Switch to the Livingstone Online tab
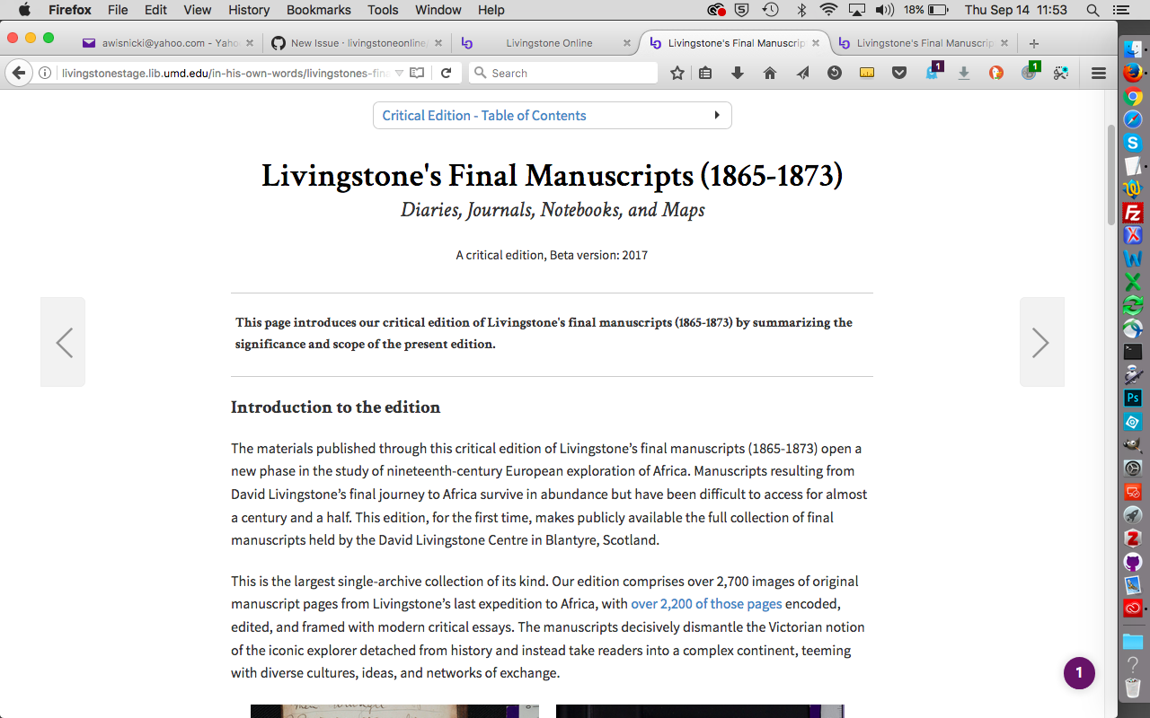1150x718 pixels. (548, 43)
